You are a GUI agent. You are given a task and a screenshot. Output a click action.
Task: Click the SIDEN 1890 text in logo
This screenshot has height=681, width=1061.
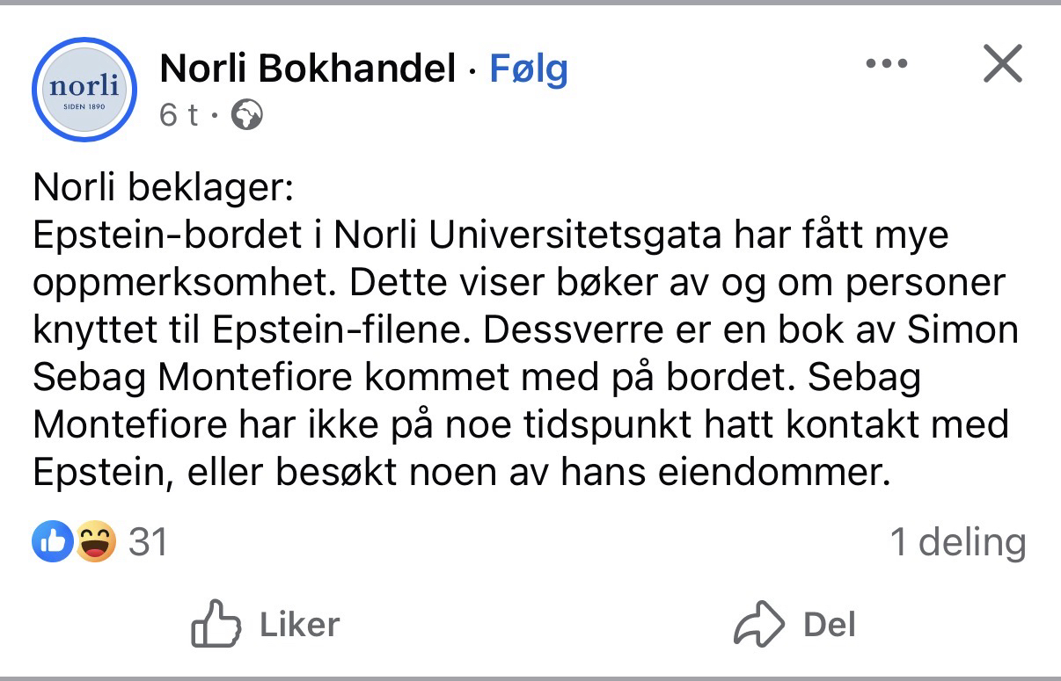[84, 108]
